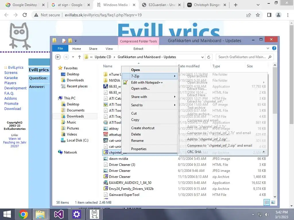The height and width of the screenshot is (220, 294).
Task: Bookmark this page star icon
Action: (x=258, y=15)
